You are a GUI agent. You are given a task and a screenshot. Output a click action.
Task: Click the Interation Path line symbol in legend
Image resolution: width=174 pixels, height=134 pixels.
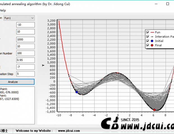point(152,37)
